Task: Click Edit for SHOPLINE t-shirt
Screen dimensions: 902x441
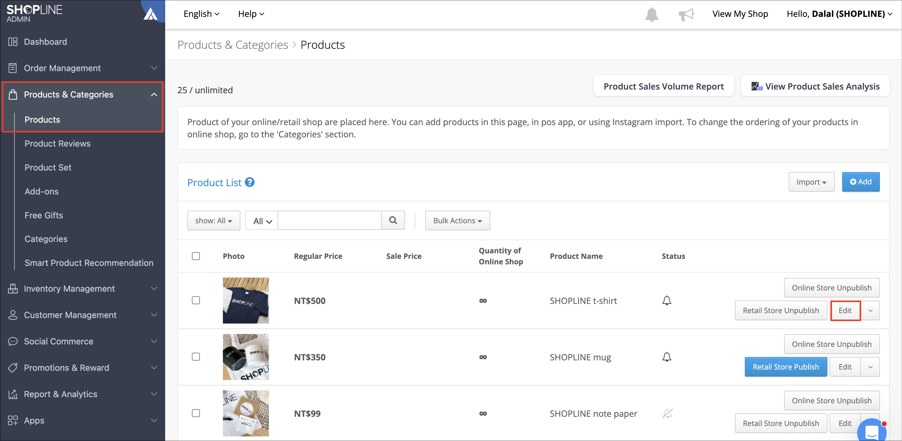Action: [x=845, y=311]
